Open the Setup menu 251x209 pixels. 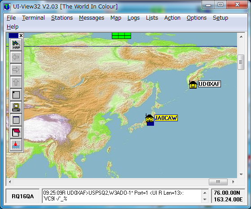click(220, 18)
